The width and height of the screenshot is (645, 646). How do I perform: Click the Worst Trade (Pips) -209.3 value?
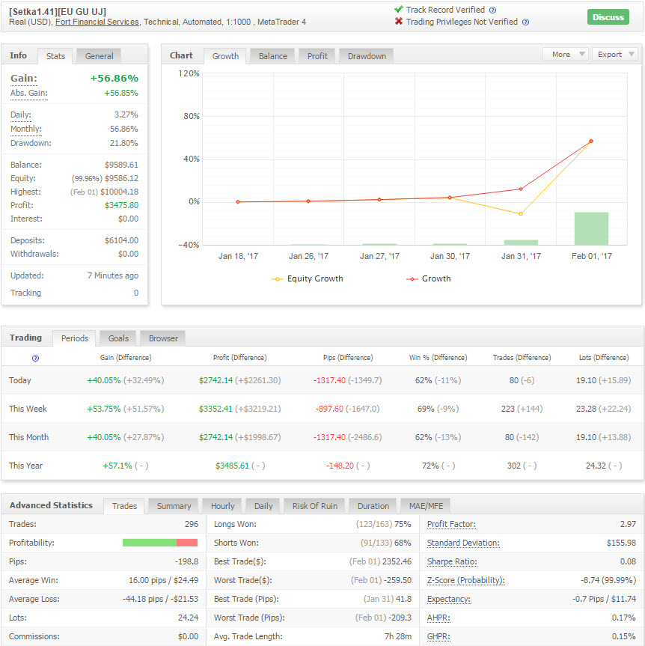click(400, 618)
